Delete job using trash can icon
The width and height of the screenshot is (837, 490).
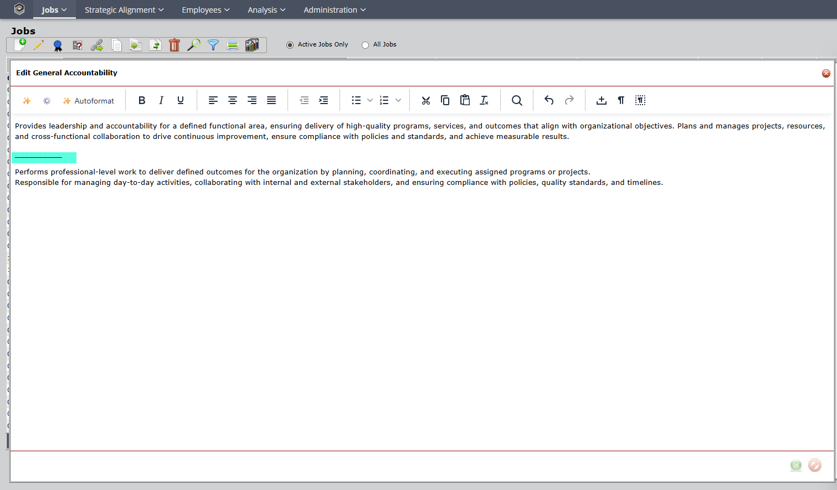tap(174, 45)
